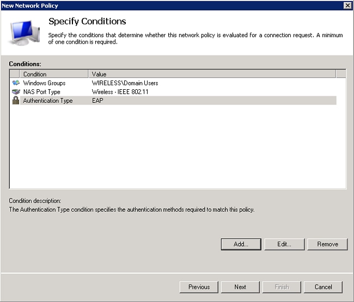Add a new condition
354x302 pixels.
point(241,244)
